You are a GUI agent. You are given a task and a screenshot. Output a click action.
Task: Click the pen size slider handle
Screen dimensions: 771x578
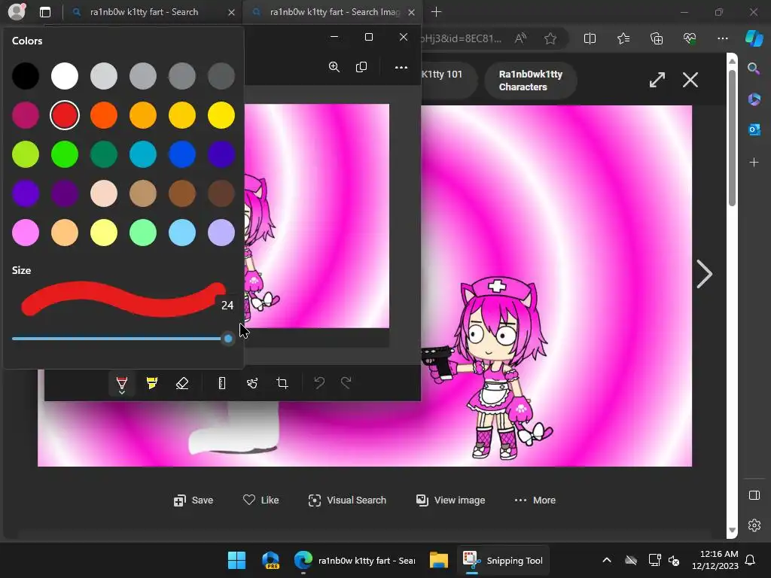[x=227, y=339]
